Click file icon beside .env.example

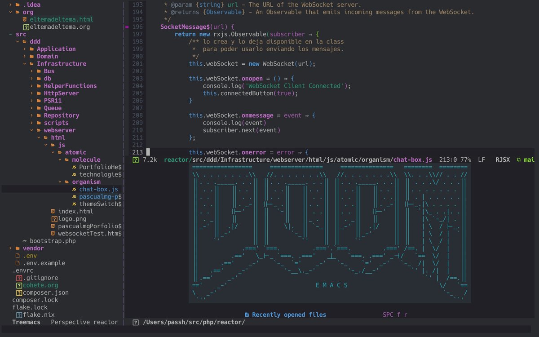(18, 263)
